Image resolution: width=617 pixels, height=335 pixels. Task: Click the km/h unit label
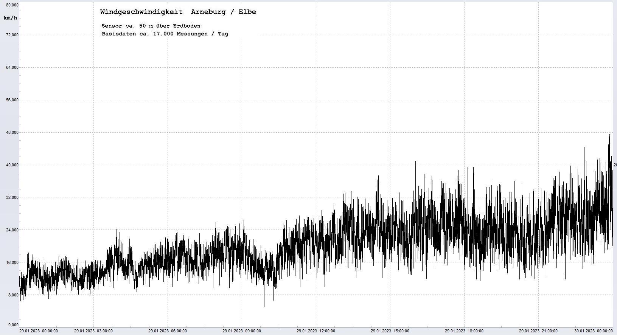10,18
